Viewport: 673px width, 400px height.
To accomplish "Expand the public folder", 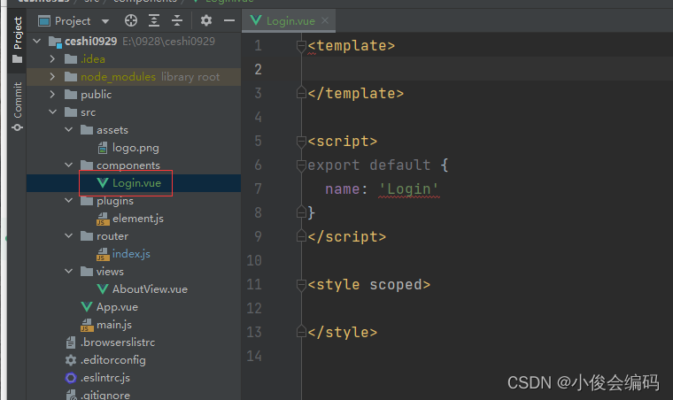I will (x=52, y=95).
